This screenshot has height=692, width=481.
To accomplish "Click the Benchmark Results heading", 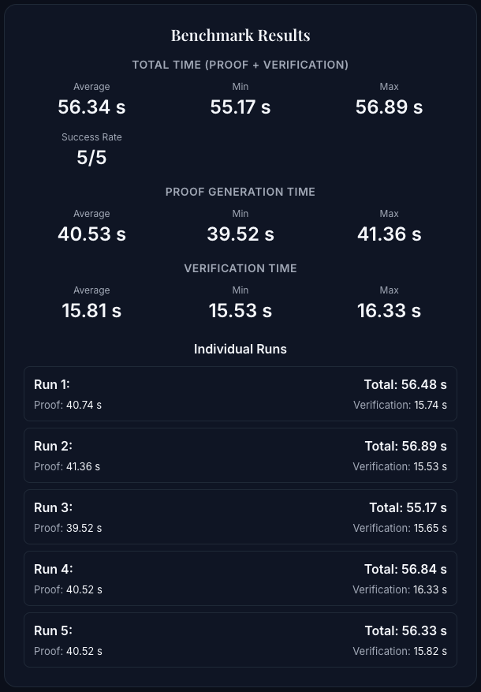I will click(x=240, y=36).
